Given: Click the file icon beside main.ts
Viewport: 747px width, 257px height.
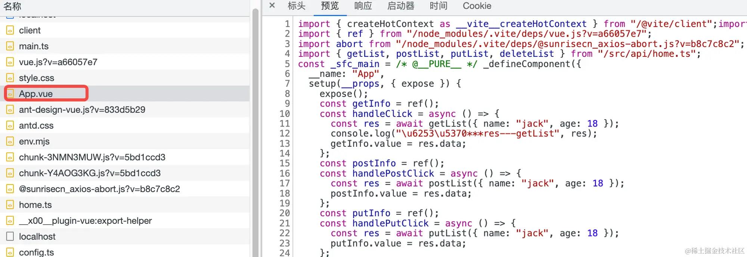Looking at the screenshot, I should click(10, 46).
